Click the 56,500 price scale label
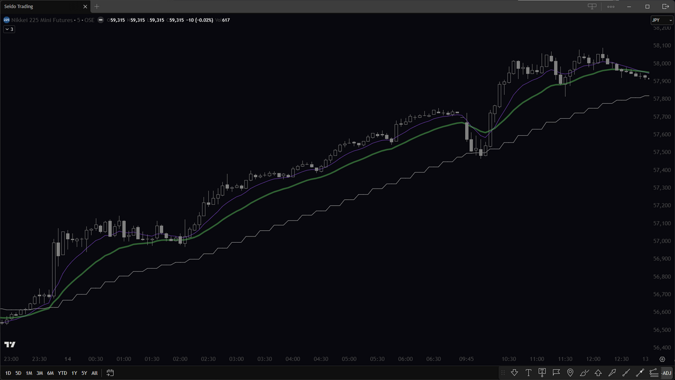The height and width of the screenshot is (380, 675). pyautogui.click(x=663, y=329)
